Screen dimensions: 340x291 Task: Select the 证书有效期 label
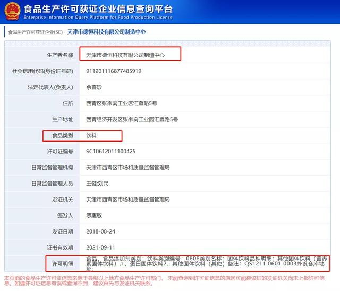(60, 248)
